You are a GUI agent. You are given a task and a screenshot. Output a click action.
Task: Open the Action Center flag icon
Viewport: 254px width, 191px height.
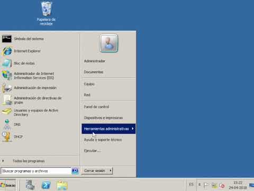point(206,185)
